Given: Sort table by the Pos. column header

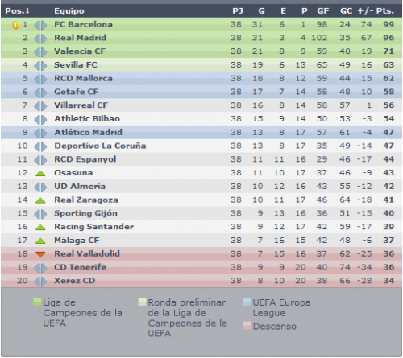Looking at the screenshot, I should coord(17,11).
